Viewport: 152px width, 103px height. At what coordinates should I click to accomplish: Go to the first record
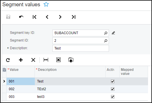tap(35, 17)
